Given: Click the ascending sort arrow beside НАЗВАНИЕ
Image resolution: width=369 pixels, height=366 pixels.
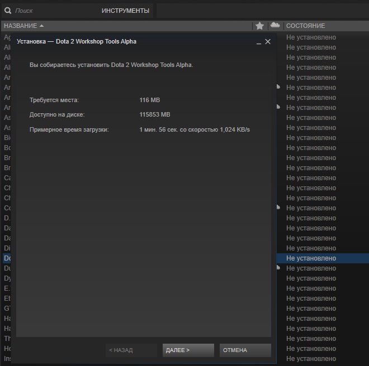Looking at the screenshot, I should [42, 26].
